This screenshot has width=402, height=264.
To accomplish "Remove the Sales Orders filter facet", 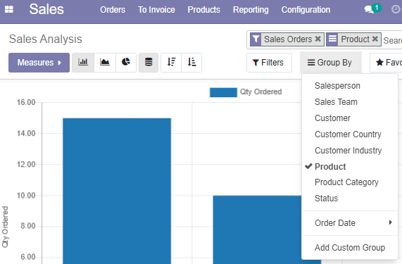I will point(318,39).
